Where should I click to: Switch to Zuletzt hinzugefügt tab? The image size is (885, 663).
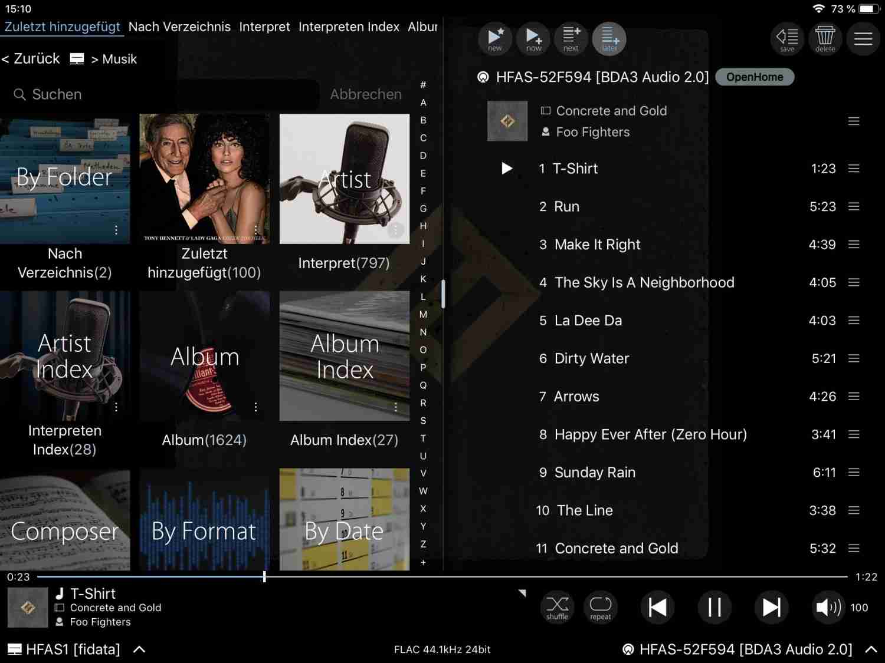(62, 27)
